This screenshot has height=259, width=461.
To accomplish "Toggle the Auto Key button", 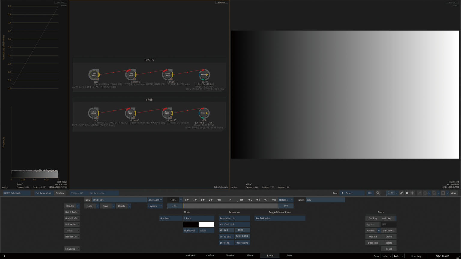I will coord(388,218).
